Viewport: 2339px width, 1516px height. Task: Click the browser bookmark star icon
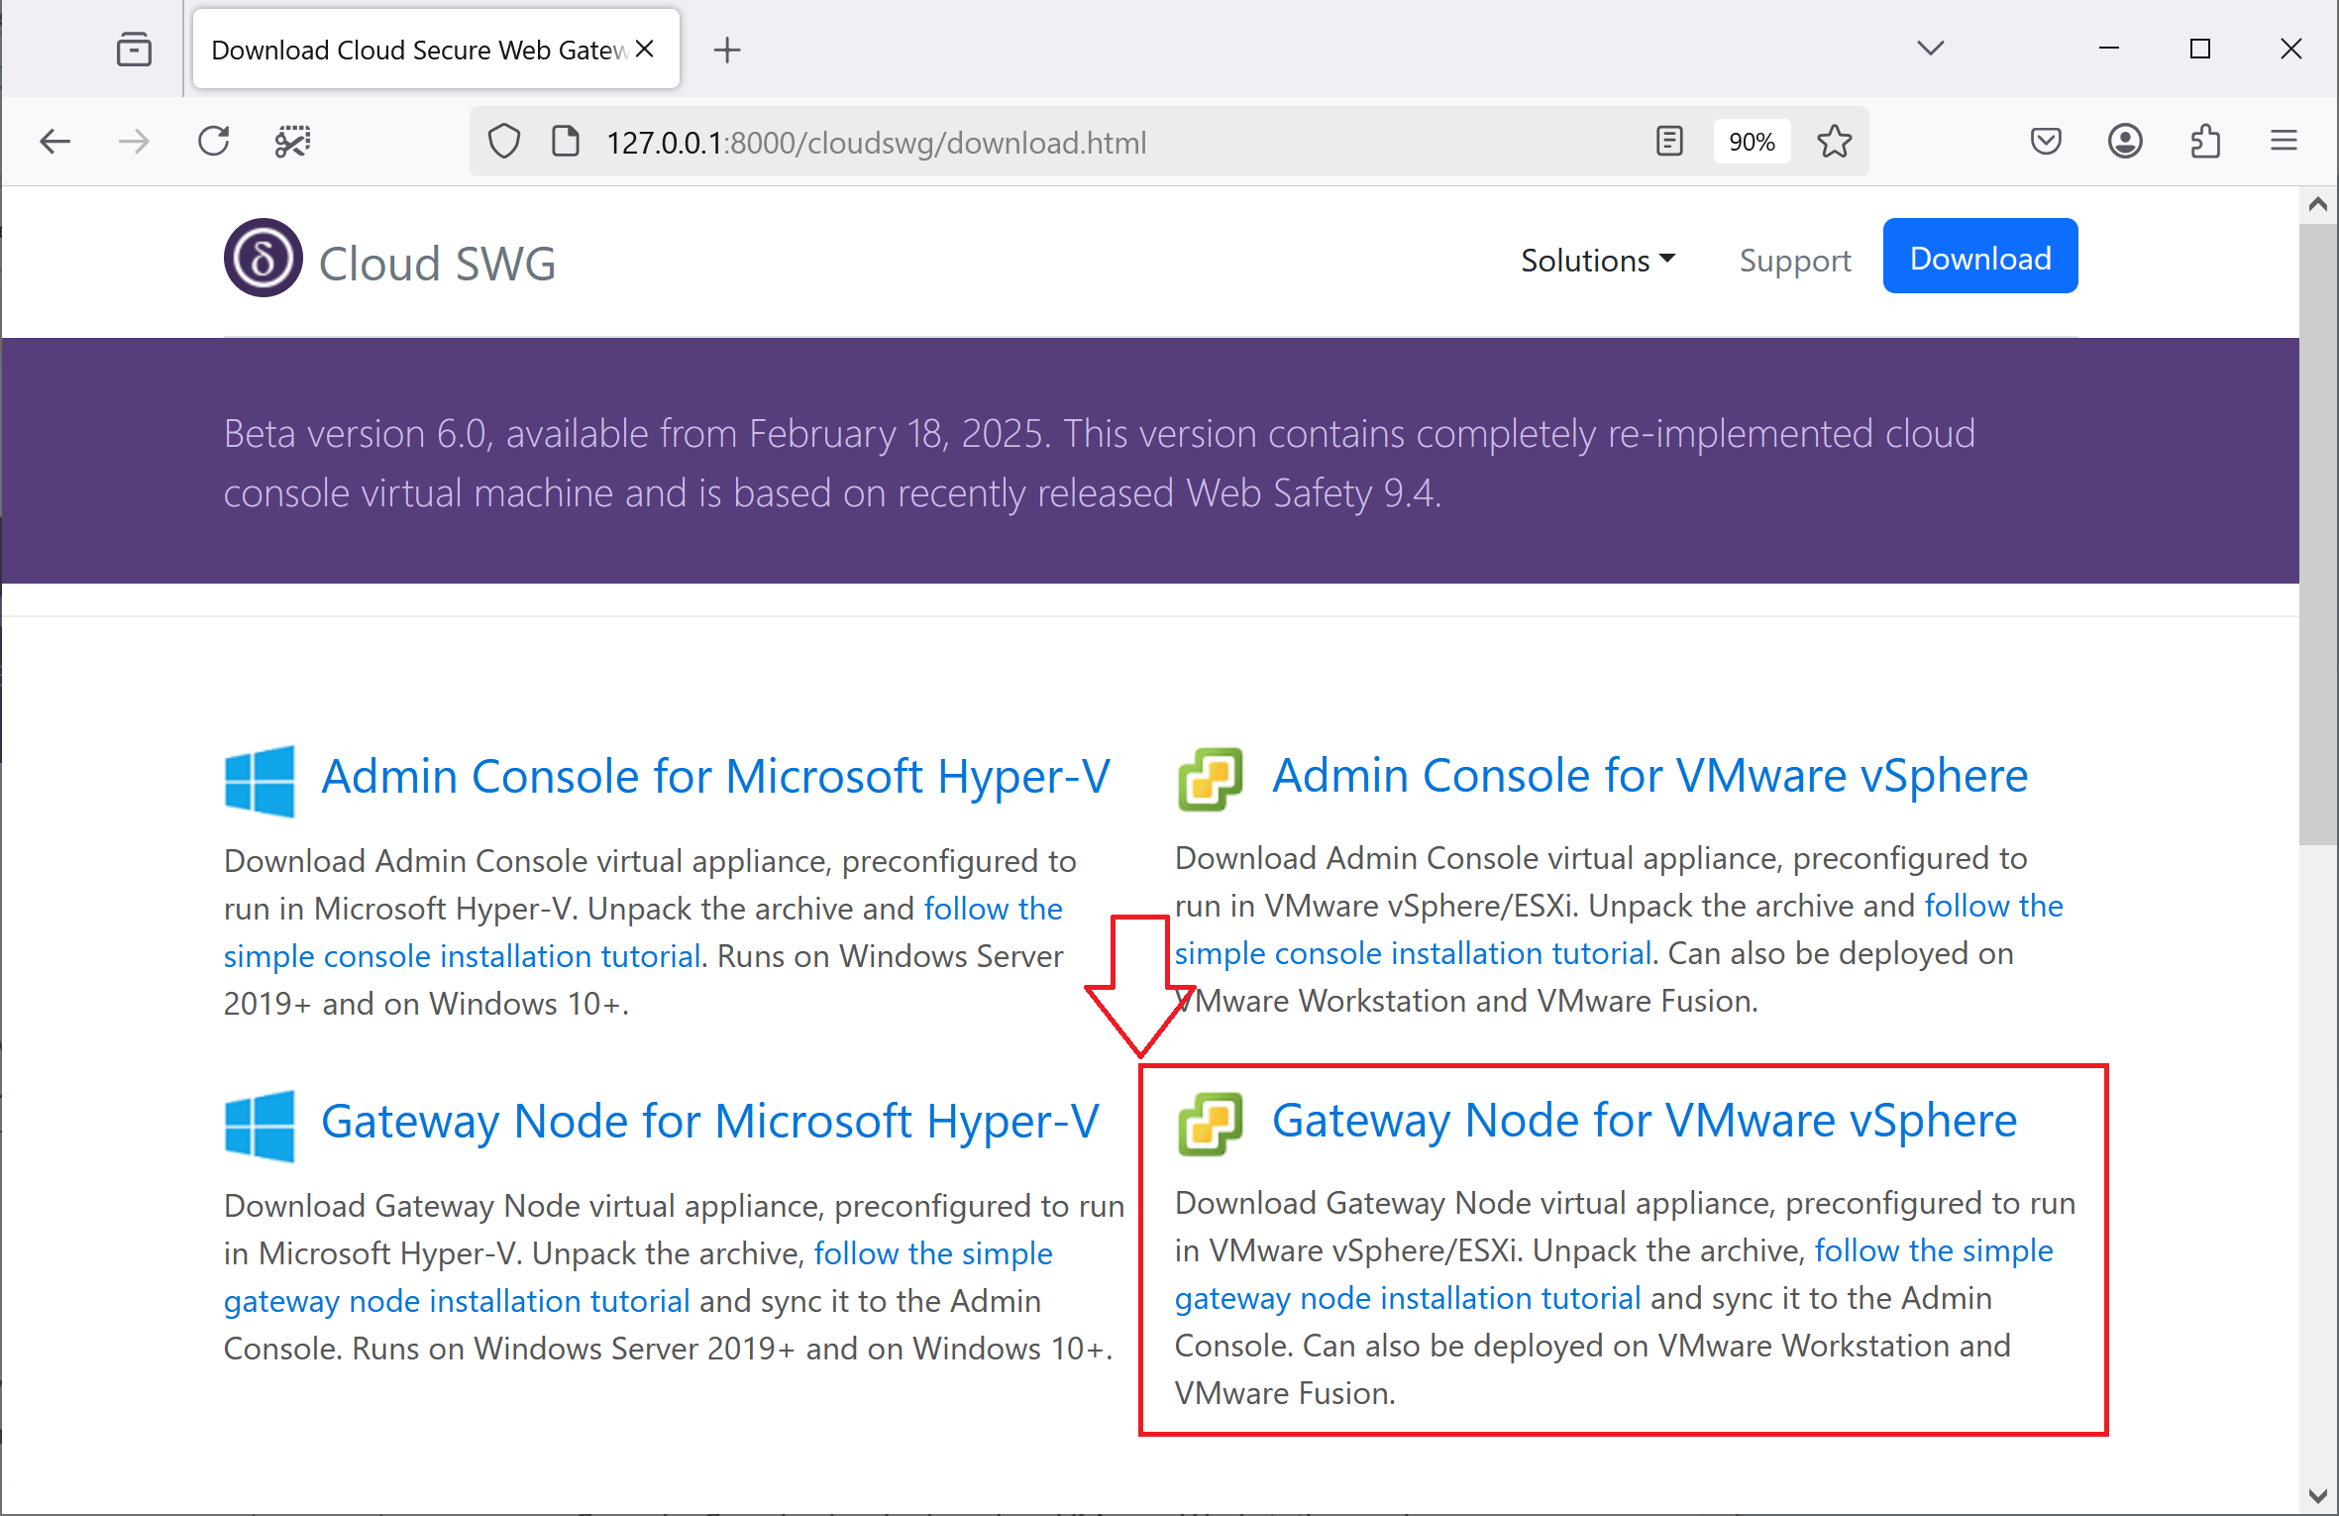point(1840,142)
